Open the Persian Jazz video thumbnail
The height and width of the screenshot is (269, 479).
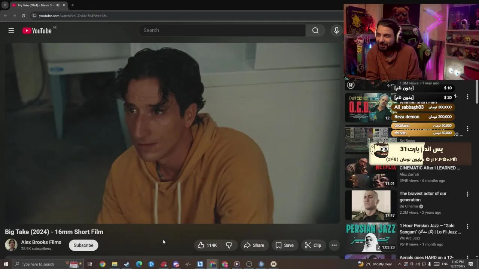tap(370, 237)
